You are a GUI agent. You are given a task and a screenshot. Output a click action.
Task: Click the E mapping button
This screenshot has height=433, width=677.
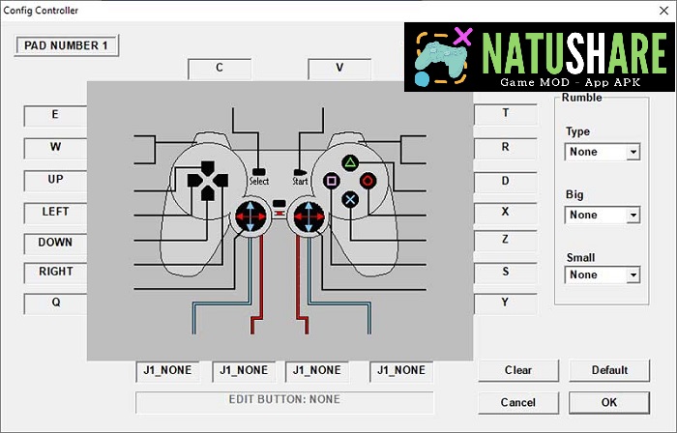coord(55,115)
